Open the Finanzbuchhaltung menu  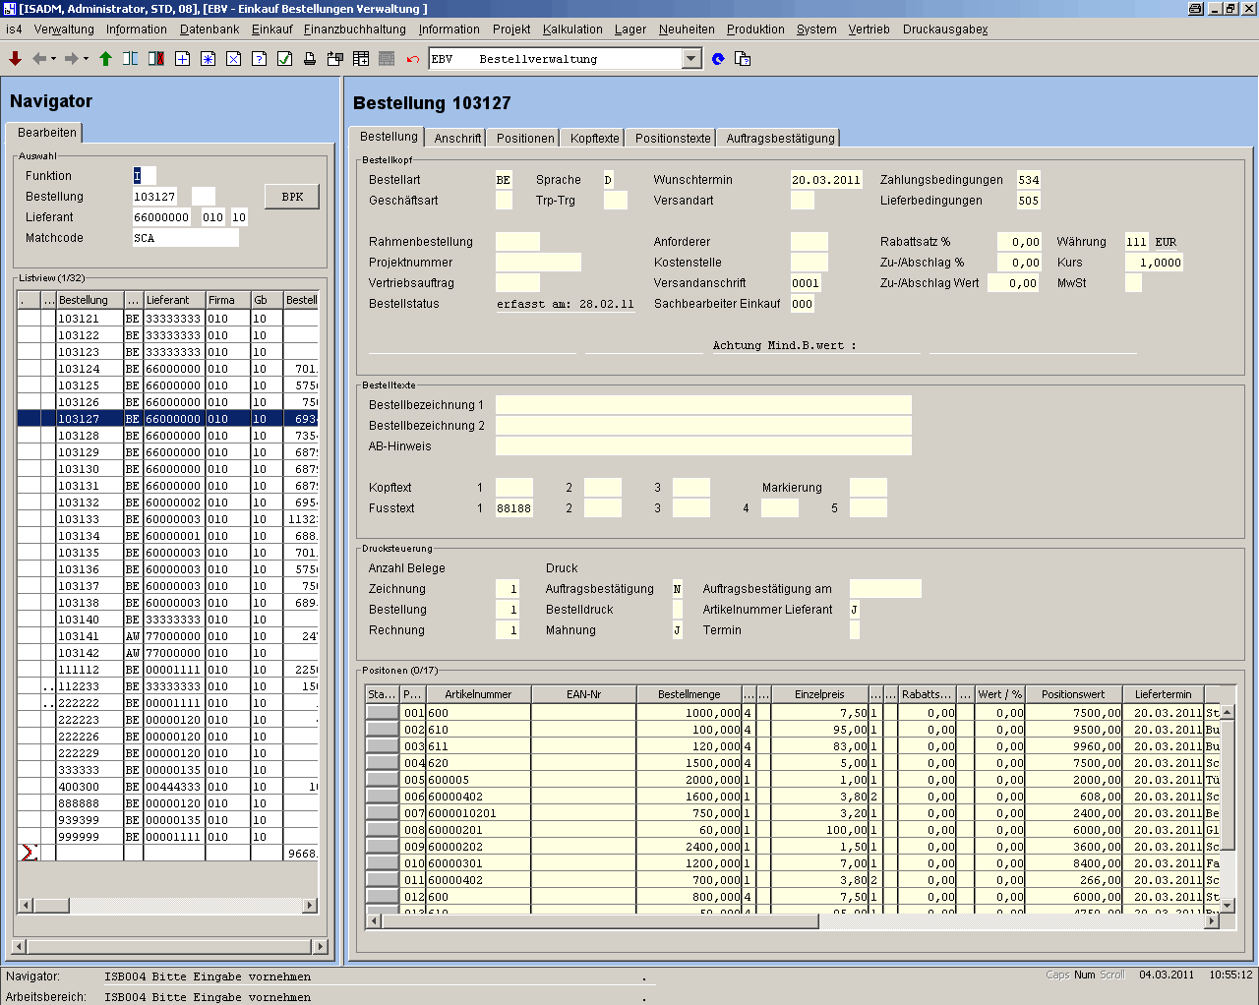tap(354, 30)
